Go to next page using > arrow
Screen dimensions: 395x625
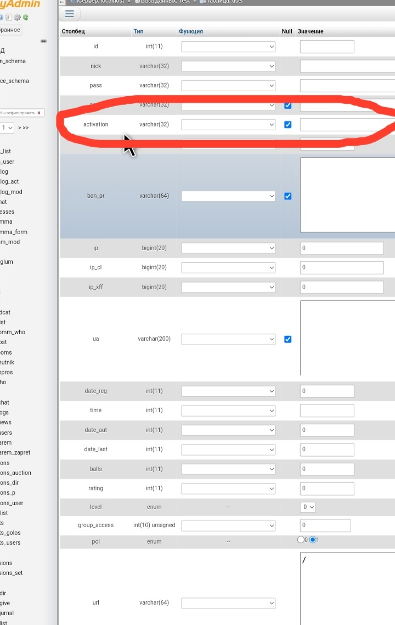pyautogui.click(x=20, y=128)
